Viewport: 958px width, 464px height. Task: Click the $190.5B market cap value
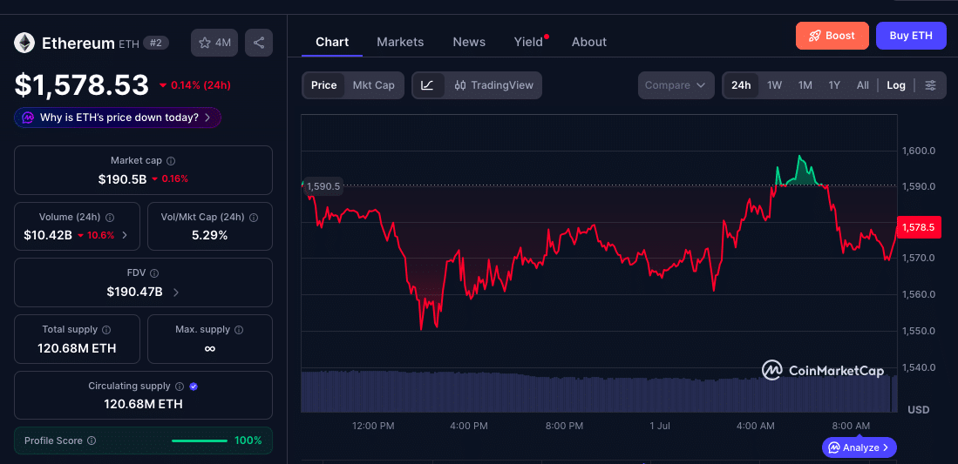tap(122, 178)
